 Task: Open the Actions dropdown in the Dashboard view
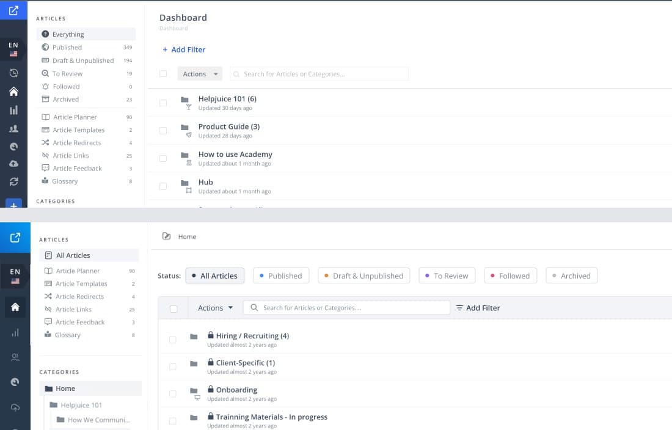200,74
